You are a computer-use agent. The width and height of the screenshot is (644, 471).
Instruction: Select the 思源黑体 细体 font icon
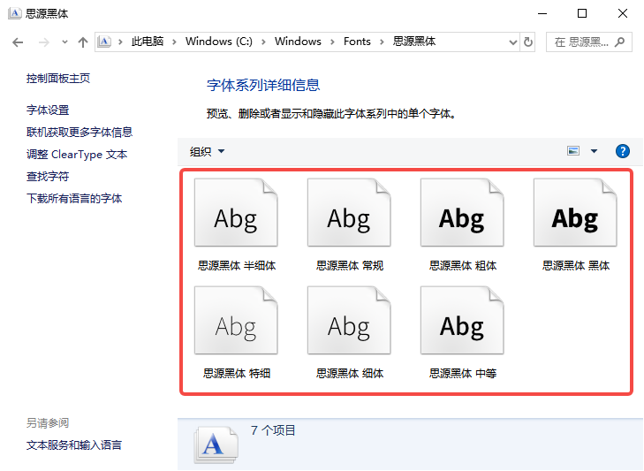pos(349,321)
